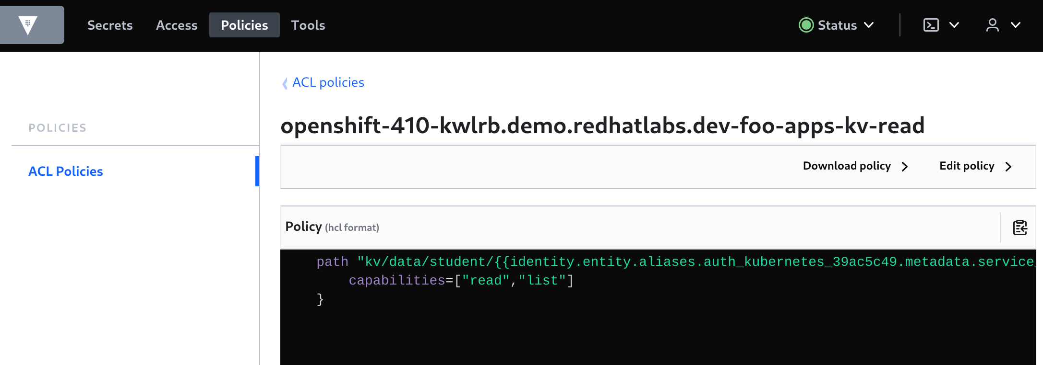The image size is (1043, 365).
Task: Open the Access navigation tab
Action: click(x=177, y=25)
